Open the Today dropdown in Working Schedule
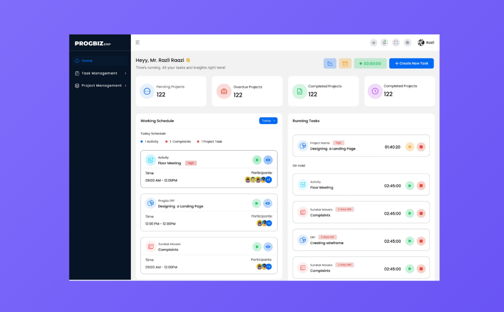Image resolution: width=504 pixels, height=312 pixels. (268, 121)
